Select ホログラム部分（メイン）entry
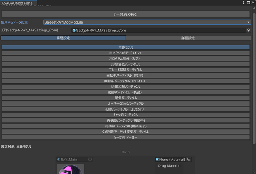 [x=126, y=53]
